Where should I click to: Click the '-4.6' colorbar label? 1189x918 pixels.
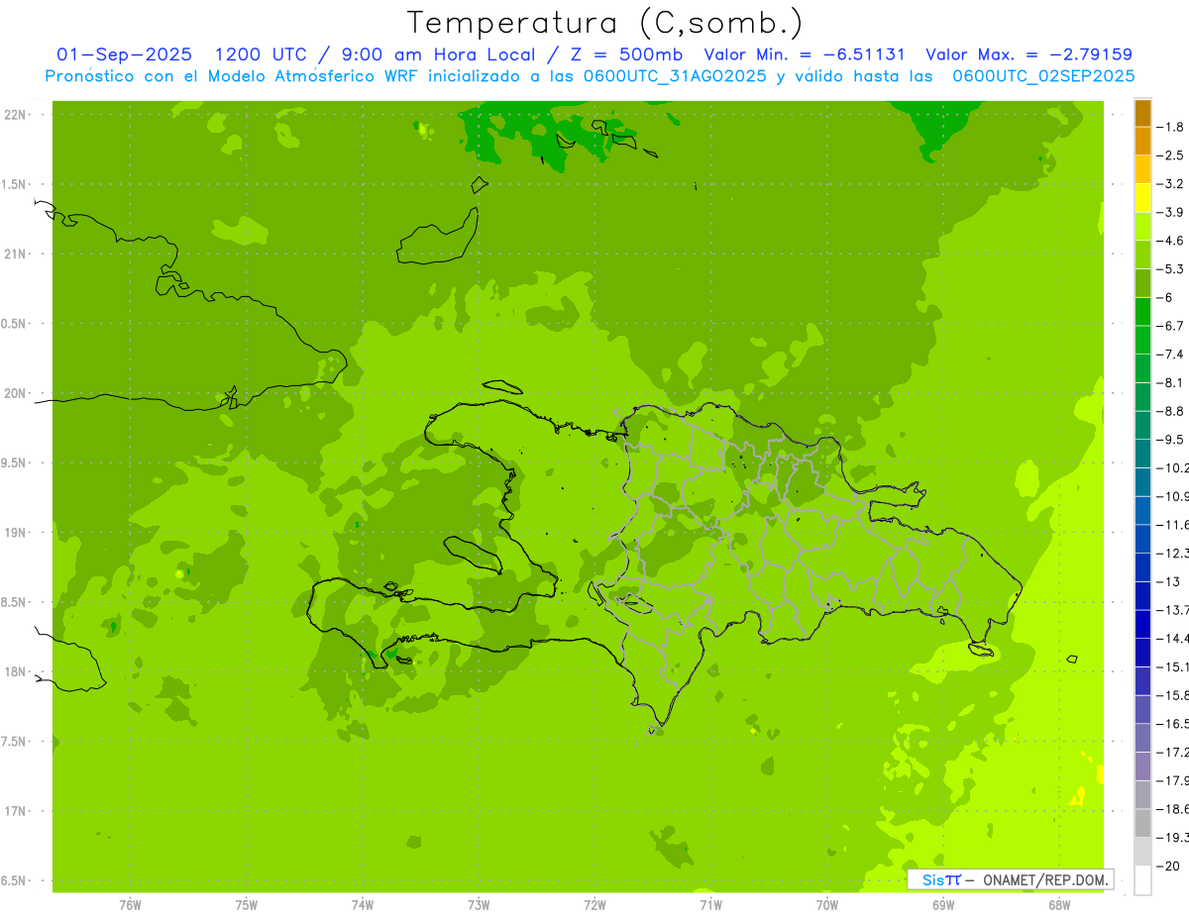pyautogui.click(x=1171, y=241)
